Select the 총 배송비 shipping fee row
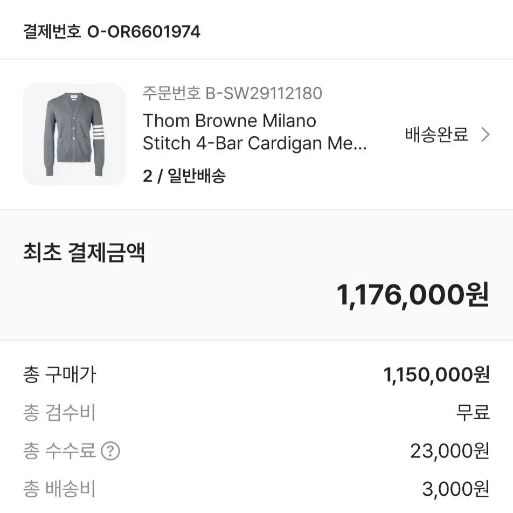The image size is (513, 513). [59, 490]
